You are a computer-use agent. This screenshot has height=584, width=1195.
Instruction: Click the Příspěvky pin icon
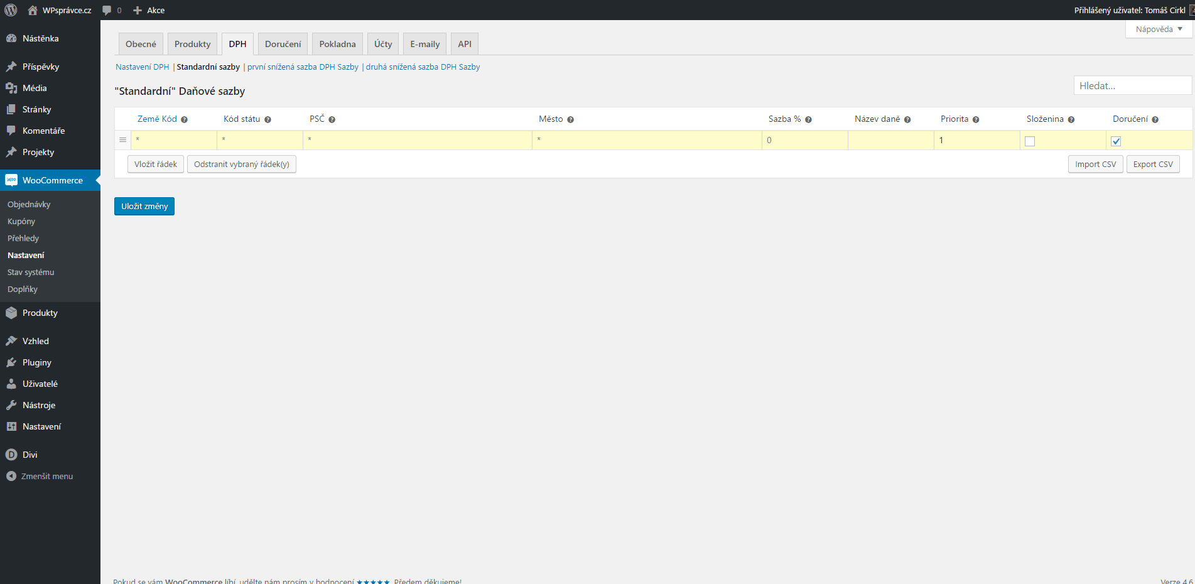click(x=11, y=67)
